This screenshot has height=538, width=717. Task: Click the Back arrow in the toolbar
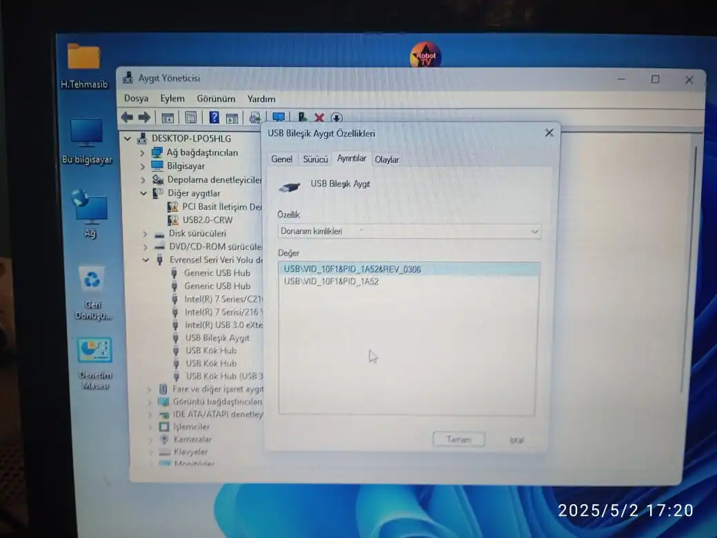click(x=127, y=117)
